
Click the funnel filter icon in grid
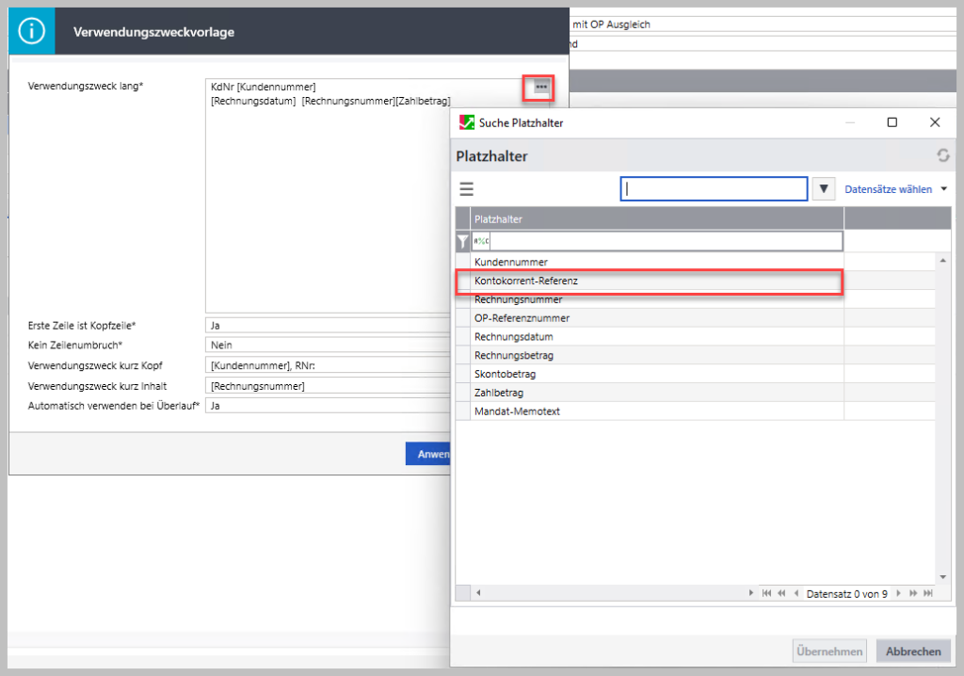click(x=462, y=242)
